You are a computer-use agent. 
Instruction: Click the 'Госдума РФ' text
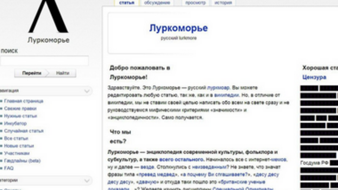click(x=314, y=163)
